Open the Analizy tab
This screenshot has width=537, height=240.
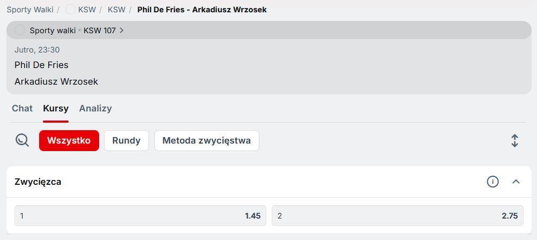pyautogui.click(x=95, y=108)
